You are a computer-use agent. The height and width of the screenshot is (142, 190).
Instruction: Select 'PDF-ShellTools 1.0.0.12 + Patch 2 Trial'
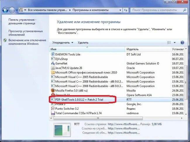[79, 100]
